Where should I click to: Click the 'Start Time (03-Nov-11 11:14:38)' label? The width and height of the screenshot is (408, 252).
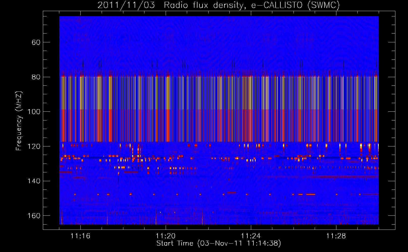[219, 243]
